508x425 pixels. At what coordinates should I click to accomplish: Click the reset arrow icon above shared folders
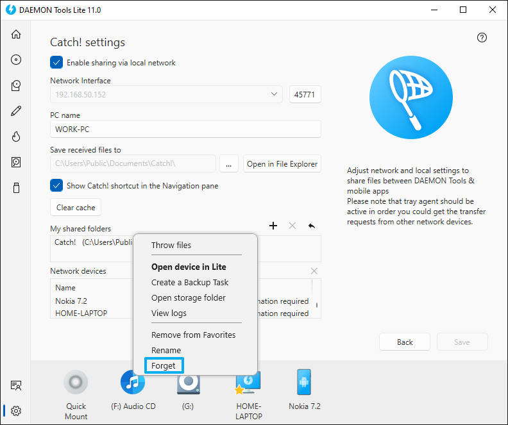(311, 226)
